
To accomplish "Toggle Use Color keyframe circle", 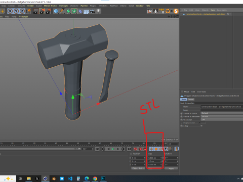I will [x=182, y=120].
